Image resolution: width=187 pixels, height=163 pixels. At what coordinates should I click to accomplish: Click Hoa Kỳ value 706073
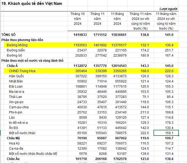121,143
